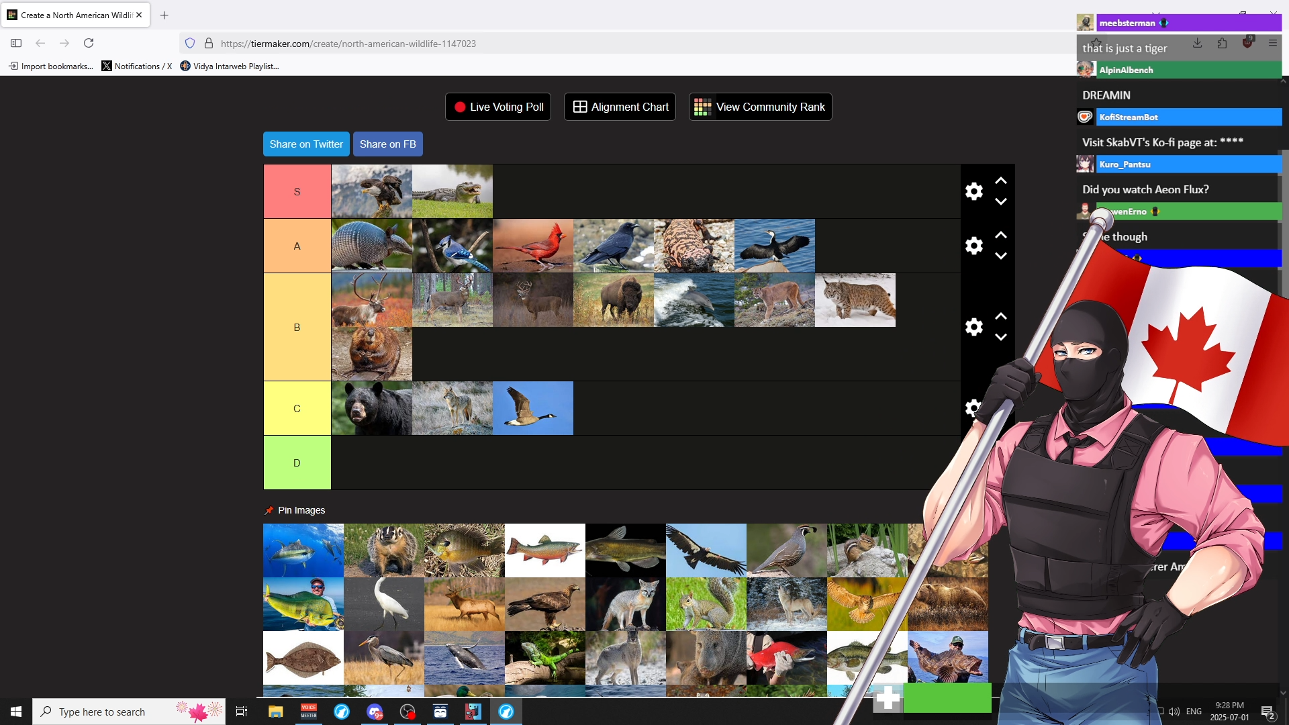Pick the tuna image from pool
Screen dimensions: 1289x725
(x=303, y=550)
